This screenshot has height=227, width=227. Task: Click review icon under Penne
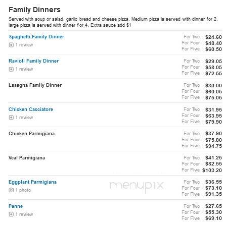(x=11, y=214)
